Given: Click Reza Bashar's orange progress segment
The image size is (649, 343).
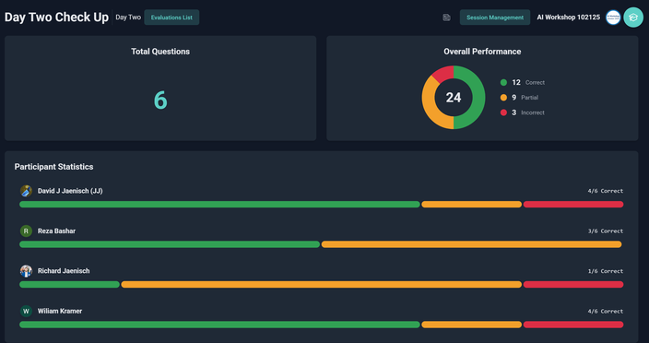Looking at the screenshot, I should pos(471,244).
